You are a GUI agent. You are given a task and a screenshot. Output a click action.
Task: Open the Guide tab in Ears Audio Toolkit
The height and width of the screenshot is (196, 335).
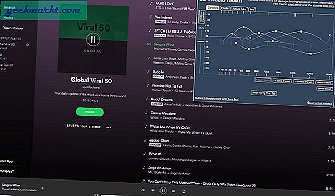[x=225, y=8]
